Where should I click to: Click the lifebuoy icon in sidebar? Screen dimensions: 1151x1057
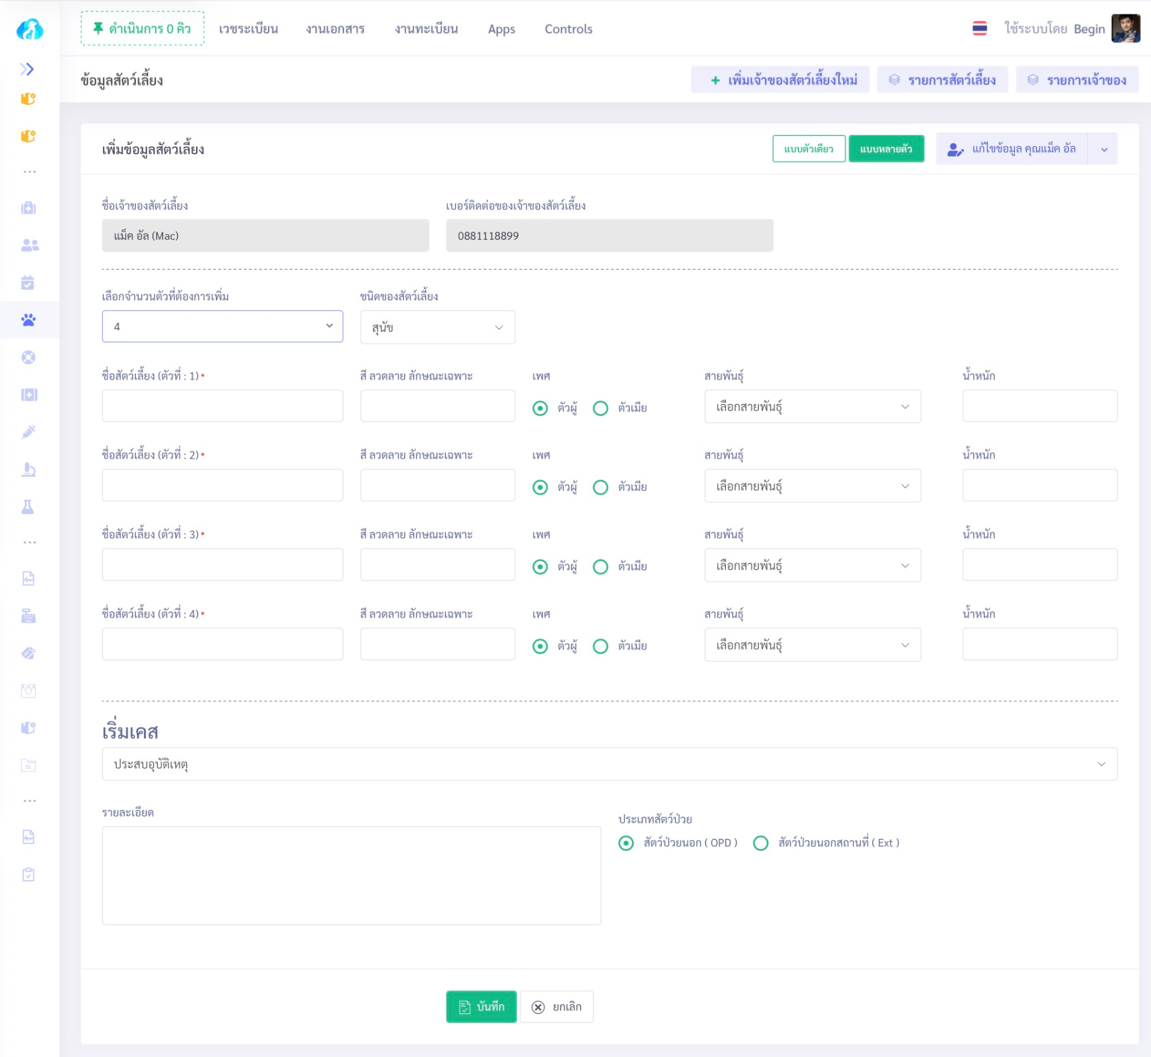click(28, 357)
